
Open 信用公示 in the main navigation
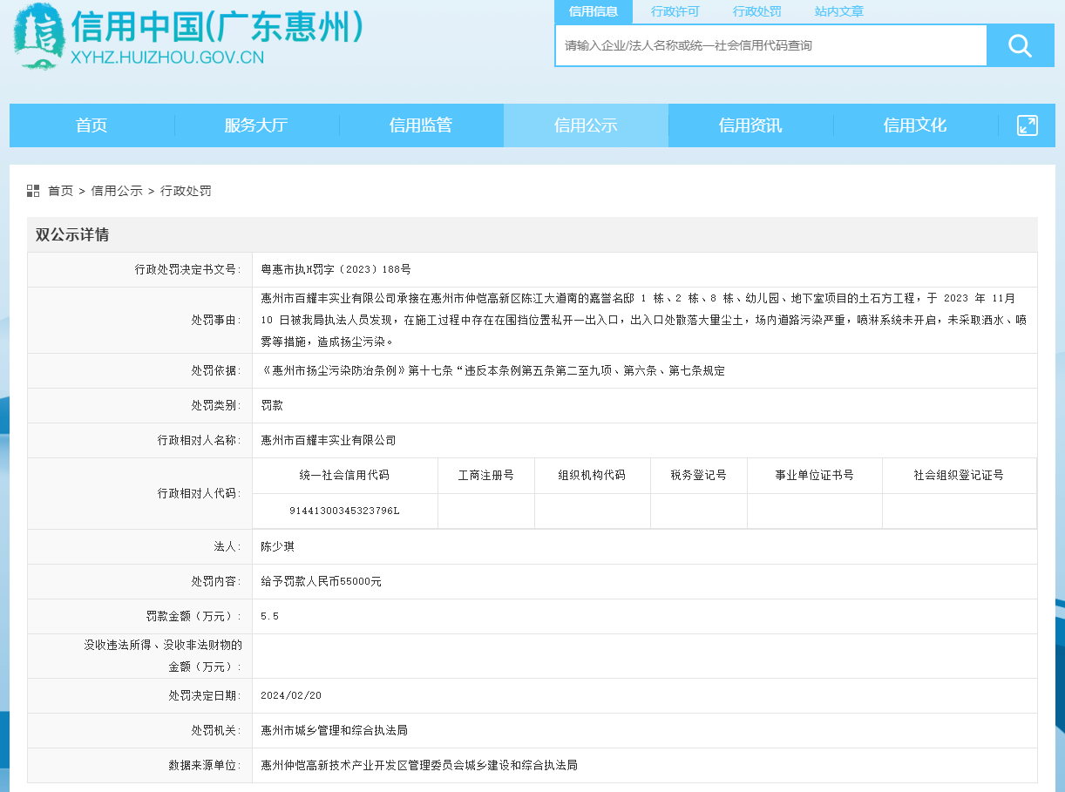pos(586,125)
